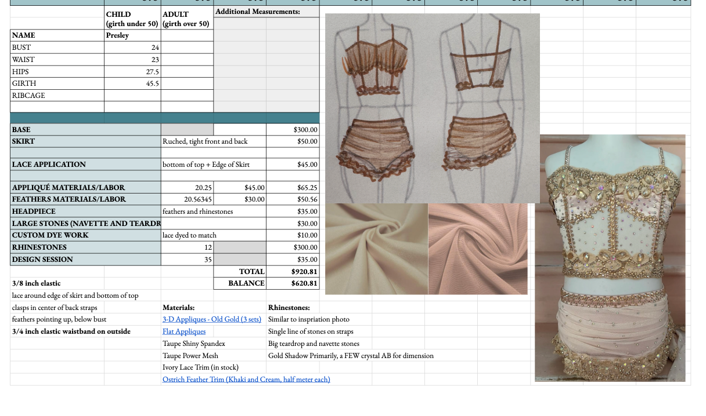The height and width of the screenshot is (416, 706).
Task: Select the TOTAL amount cell showing $920.81
Action: (292, 271)
